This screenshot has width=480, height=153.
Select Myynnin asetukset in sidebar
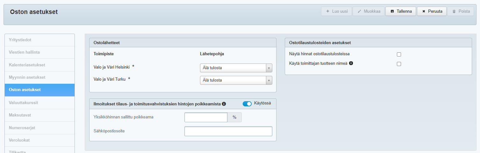(x=39, y=77)
